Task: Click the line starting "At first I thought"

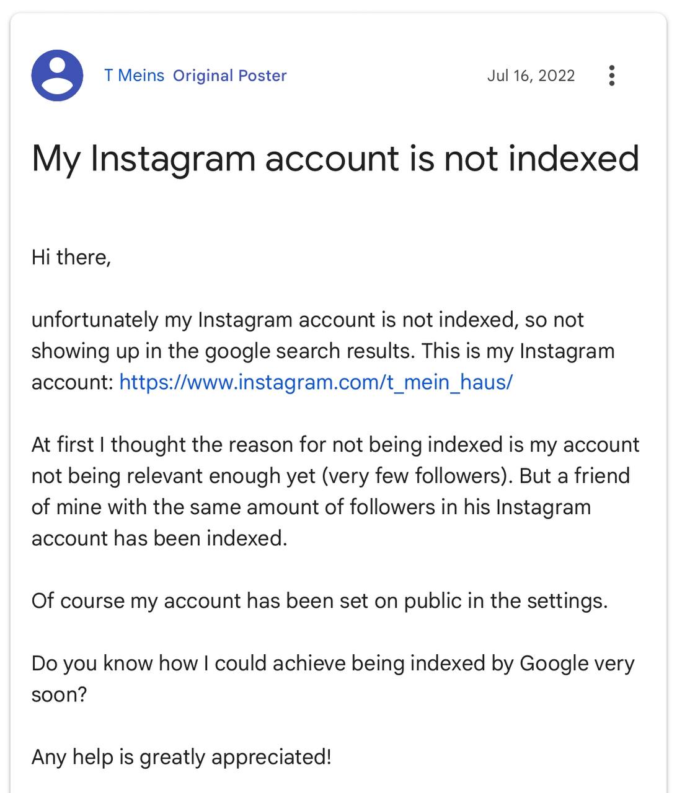Action: pyautogui.click(x=335, y=444)
